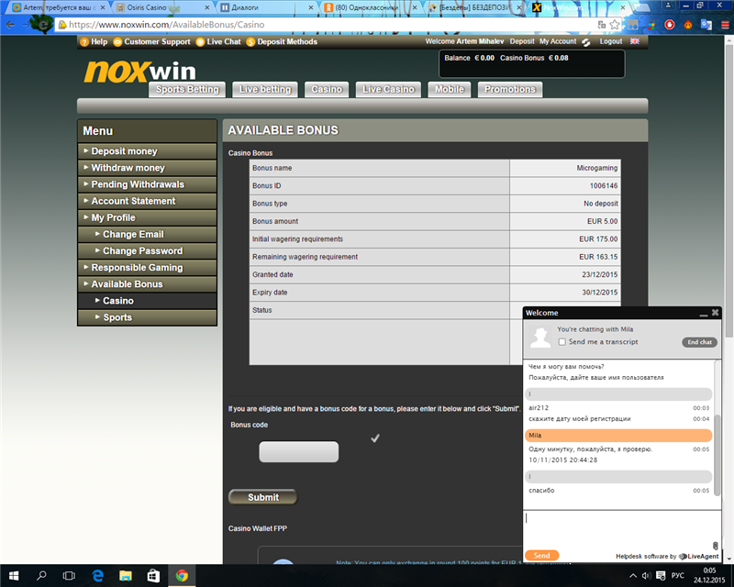Minimize the Welcome chat widget
Screen dimensions: 734x587
703,314
